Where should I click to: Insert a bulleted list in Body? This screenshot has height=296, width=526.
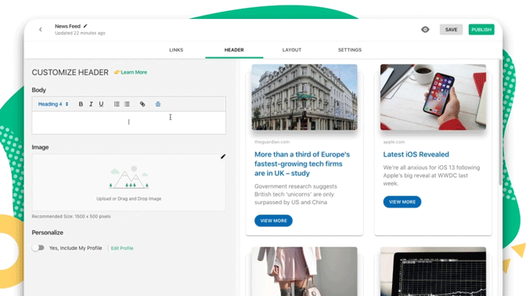click(127, 104)
